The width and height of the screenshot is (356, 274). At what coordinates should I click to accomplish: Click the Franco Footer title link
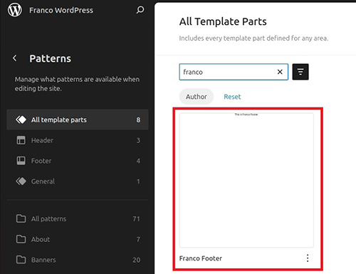point(201,258)
